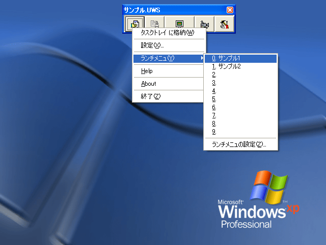
Task: Choose タスクトレイに格納(W) from the menu
Action: 168,33
